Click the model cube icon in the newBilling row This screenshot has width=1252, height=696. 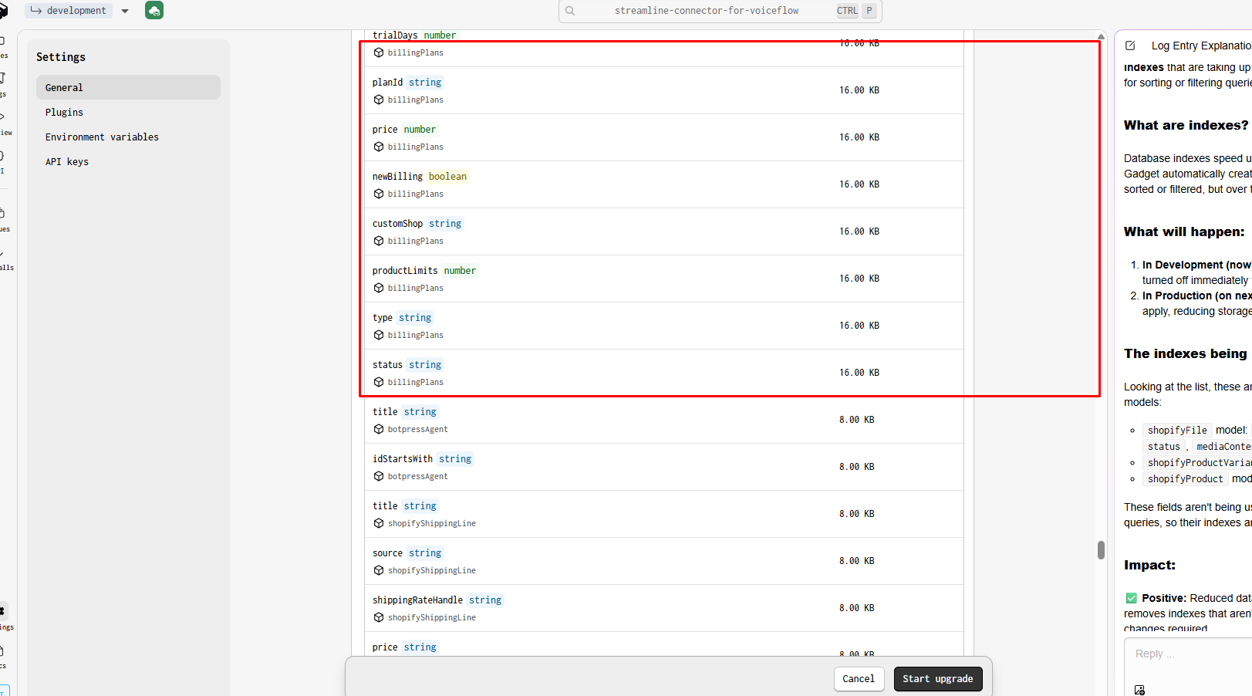point(379,194)
